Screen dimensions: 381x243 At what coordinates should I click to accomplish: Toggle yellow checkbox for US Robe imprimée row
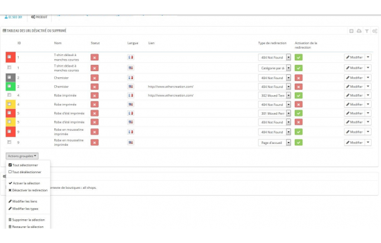pos(9,104)
